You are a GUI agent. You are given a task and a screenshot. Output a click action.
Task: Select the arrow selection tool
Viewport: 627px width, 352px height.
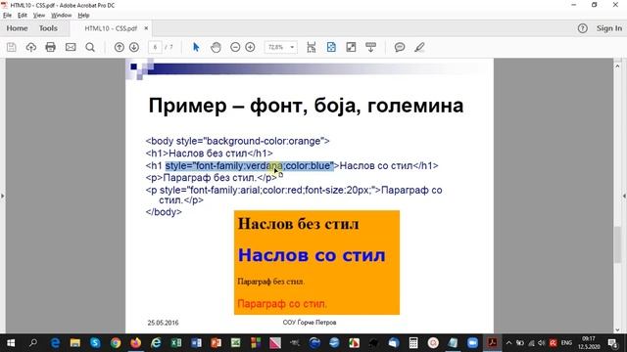click(196, 47)
